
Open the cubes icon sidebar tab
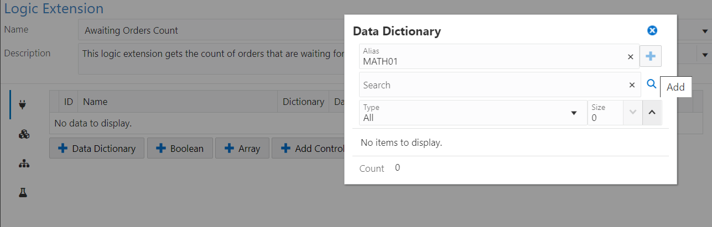pos(23,134)
